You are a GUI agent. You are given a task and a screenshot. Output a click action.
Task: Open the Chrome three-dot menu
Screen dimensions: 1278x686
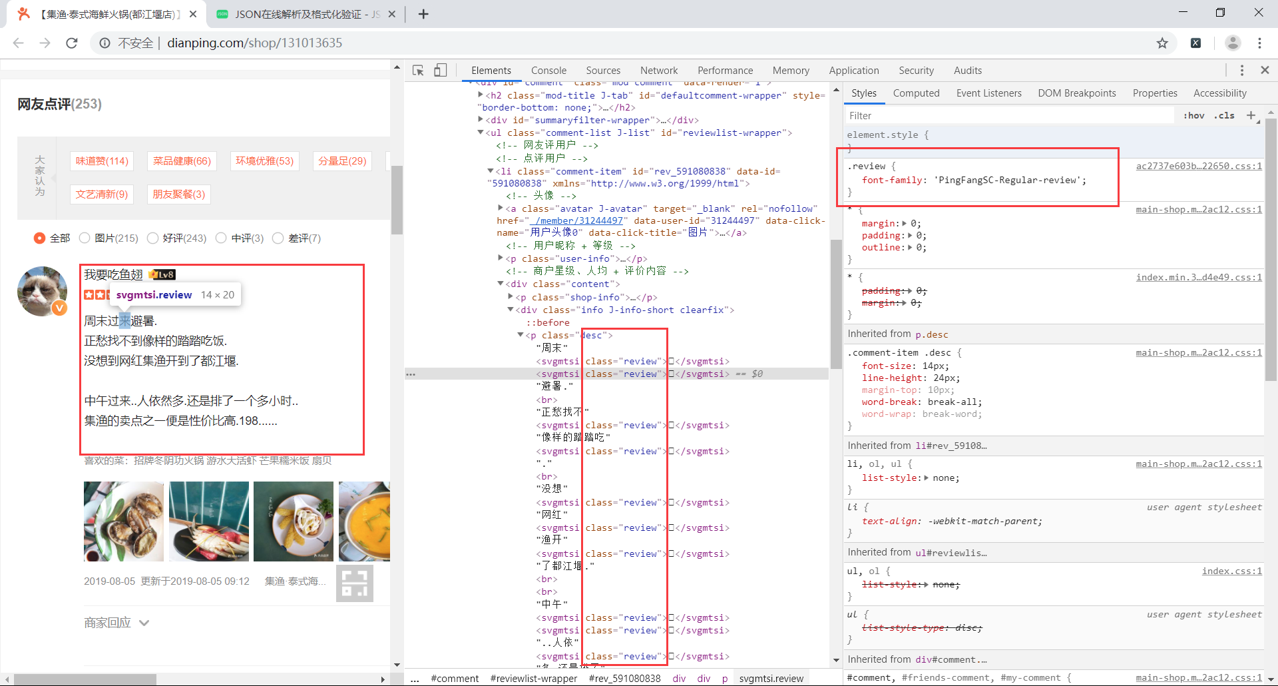point(1259,43)
